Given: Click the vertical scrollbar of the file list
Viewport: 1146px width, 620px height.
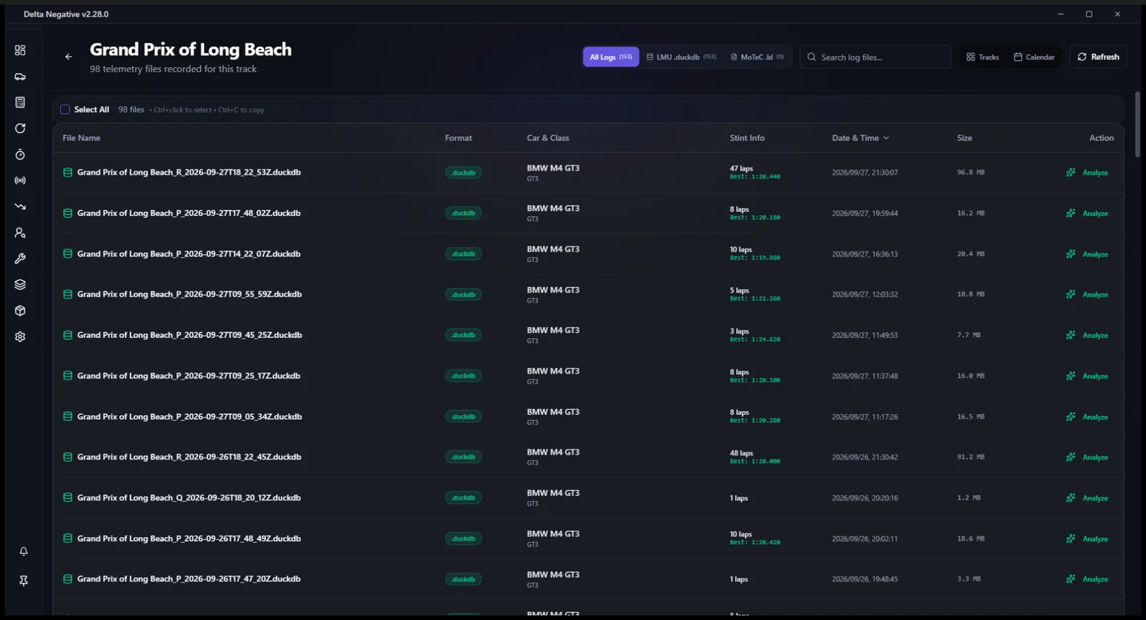Looking at the screenshot, I should coord(1137,125).
